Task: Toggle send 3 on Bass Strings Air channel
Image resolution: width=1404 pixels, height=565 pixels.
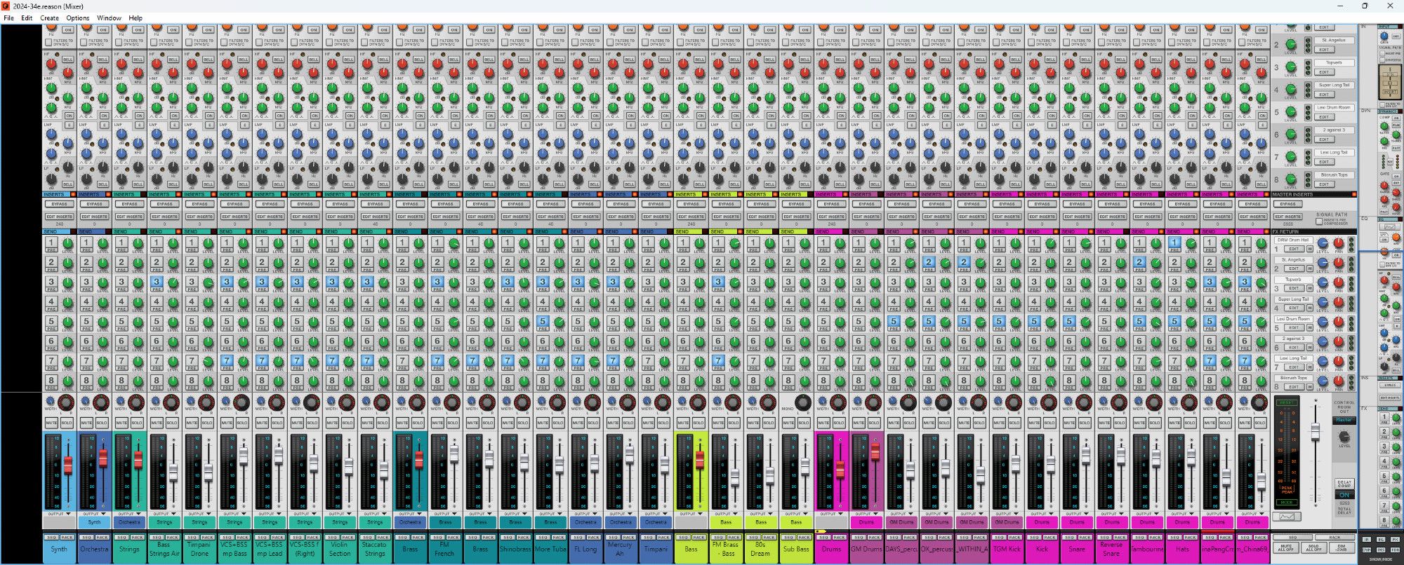Action: (157, 282)
